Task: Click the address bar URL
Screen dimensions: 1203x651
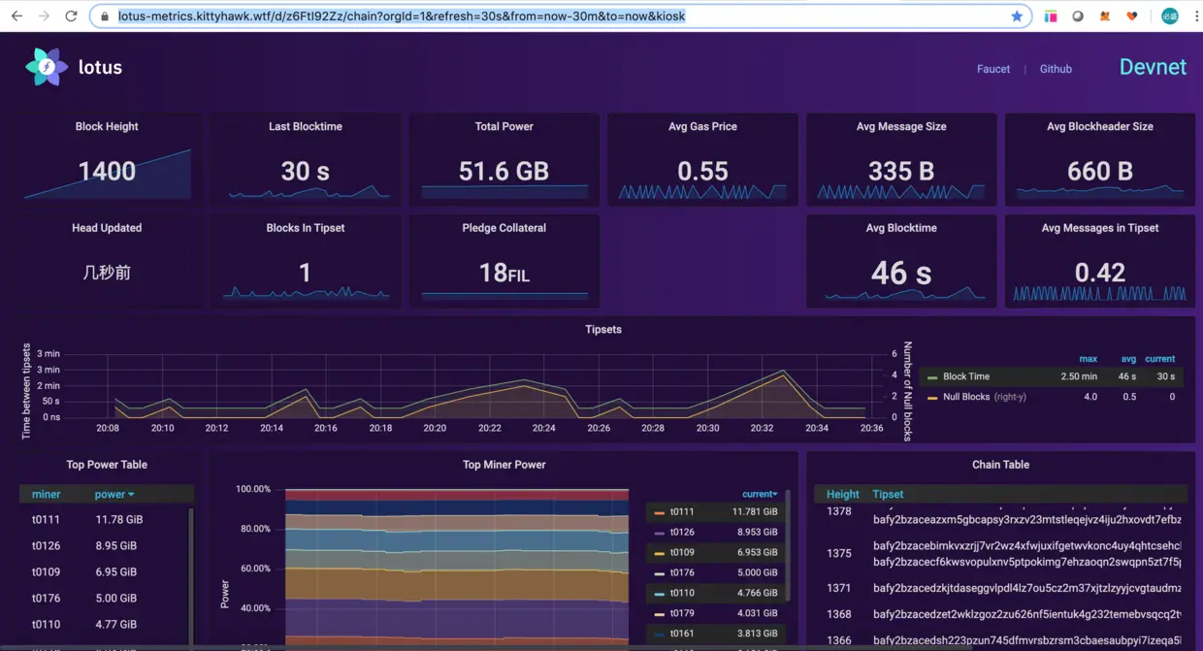Action: click(x=402, y=16)
